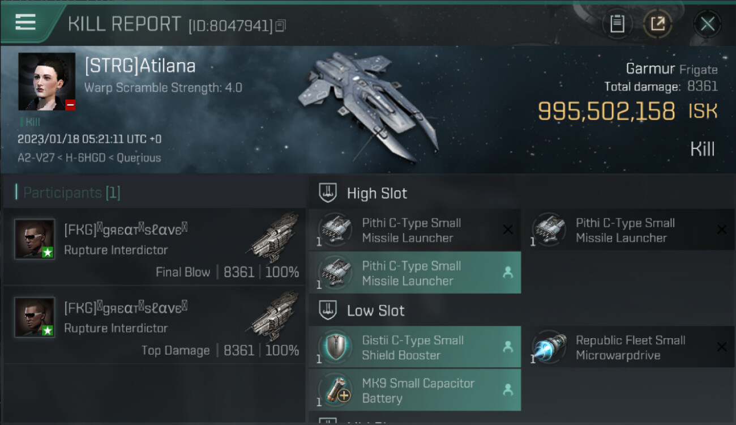Screen dimensions: 736x425
Task: Select the first Pithi C-Type Small Missile Launcher
Action: click(x=415, y=230)
